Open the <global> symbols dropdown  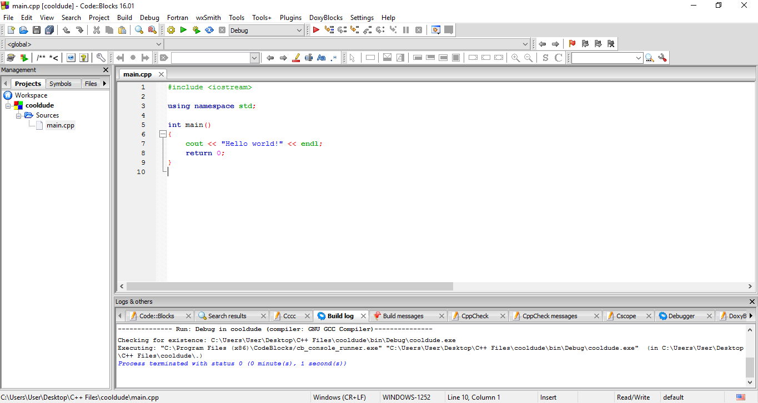[x=82, y=44]
